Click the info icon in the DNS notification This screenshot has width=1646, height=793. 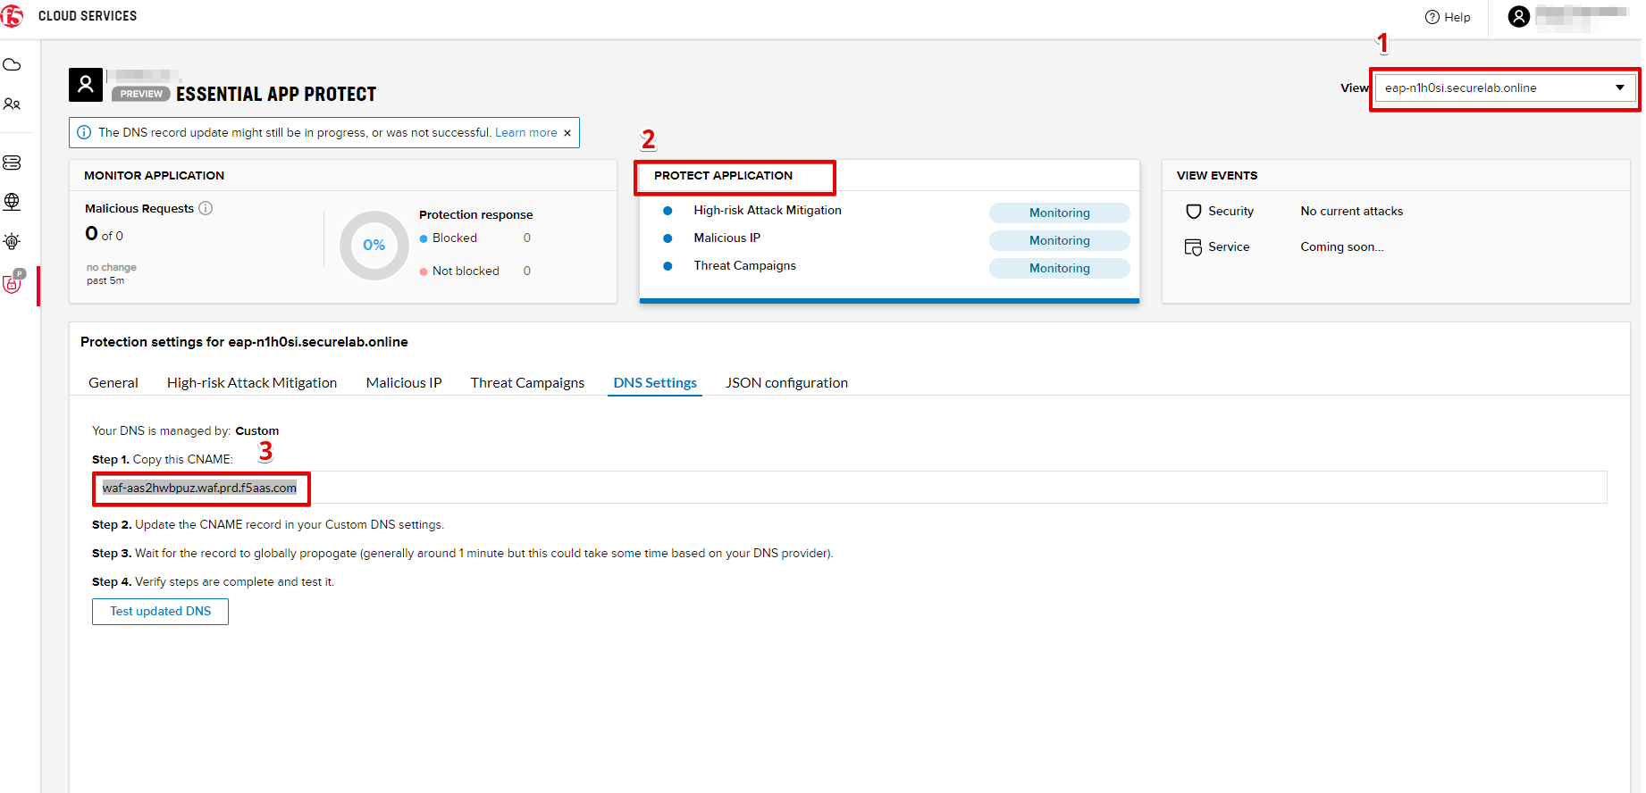(84, 132)
